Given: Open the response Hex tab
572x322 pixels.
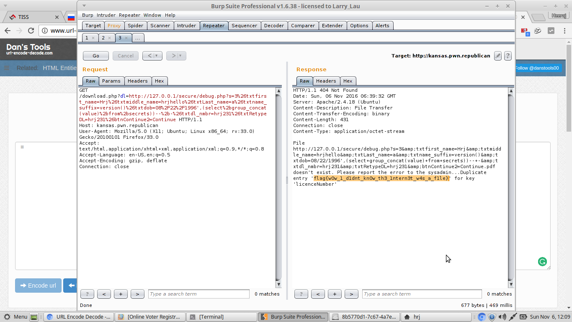Looking at the screenshot, I should tap(348, 81).
